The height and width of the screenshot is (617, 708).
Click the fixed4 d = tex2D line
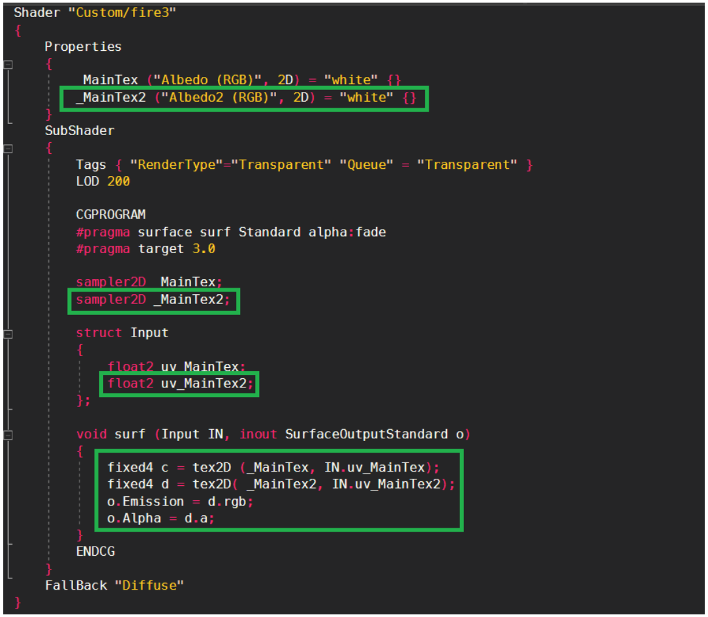[x=281, y=485]
